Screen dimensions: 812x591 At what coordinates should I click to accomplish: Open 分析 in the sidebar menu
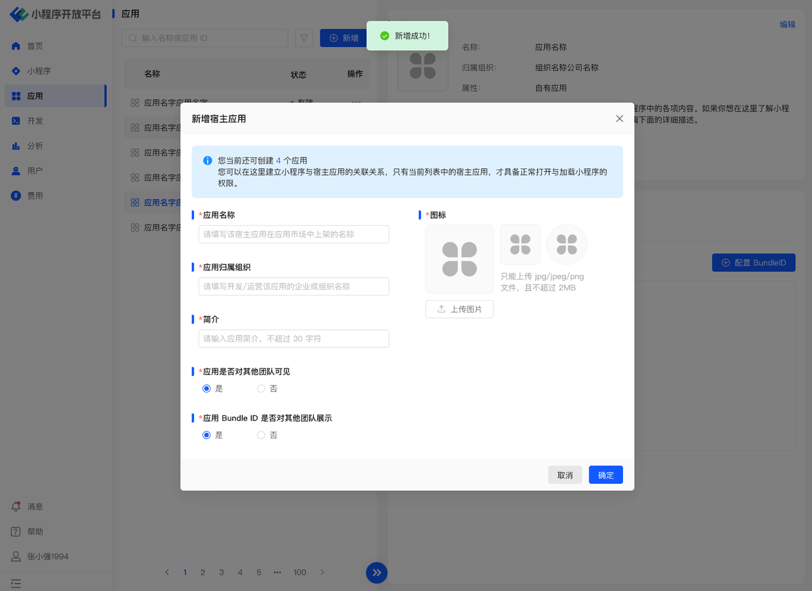pyautogui.click(x=35, y=146)
